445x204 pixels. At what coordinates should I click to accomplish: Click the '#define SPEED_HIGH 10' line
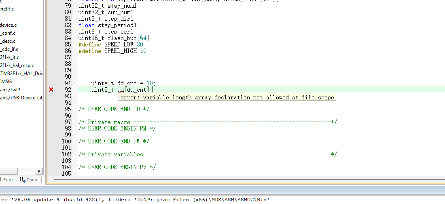tap(112, 51)
